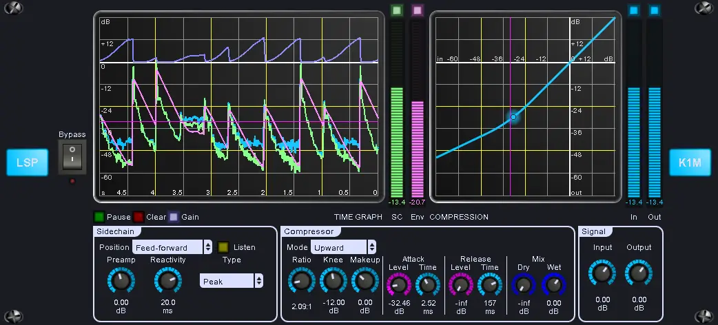Click the Mode dropdown stepper arrows
Viewport: 718px width, 325px height.
[372, 247]
